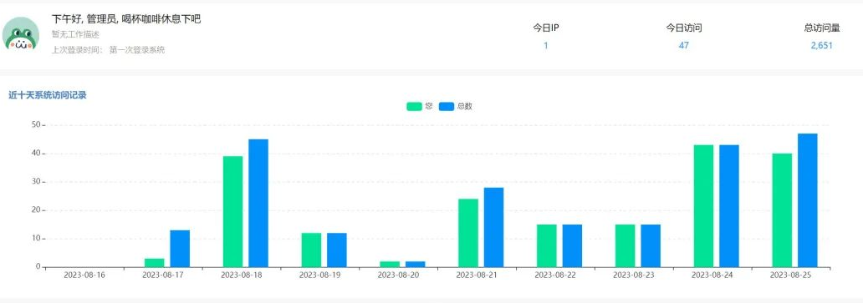Click the 近十天系统访问记录 chart title
This screenshot has width=863, height=303.
click(48, 95)
